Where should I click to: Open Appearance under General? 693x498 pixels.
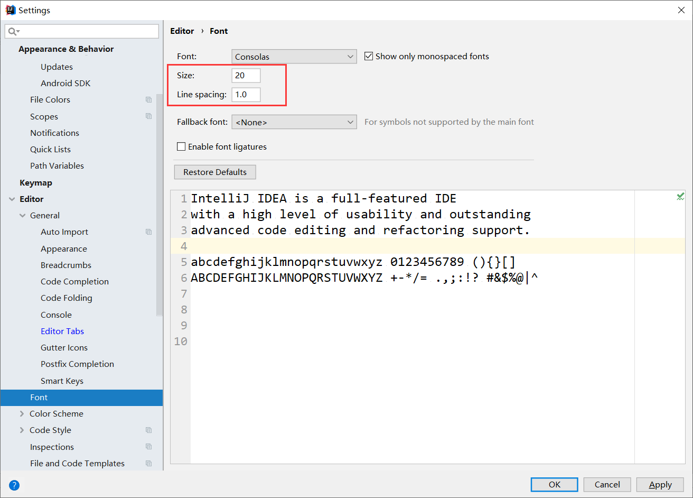point(64,248)
